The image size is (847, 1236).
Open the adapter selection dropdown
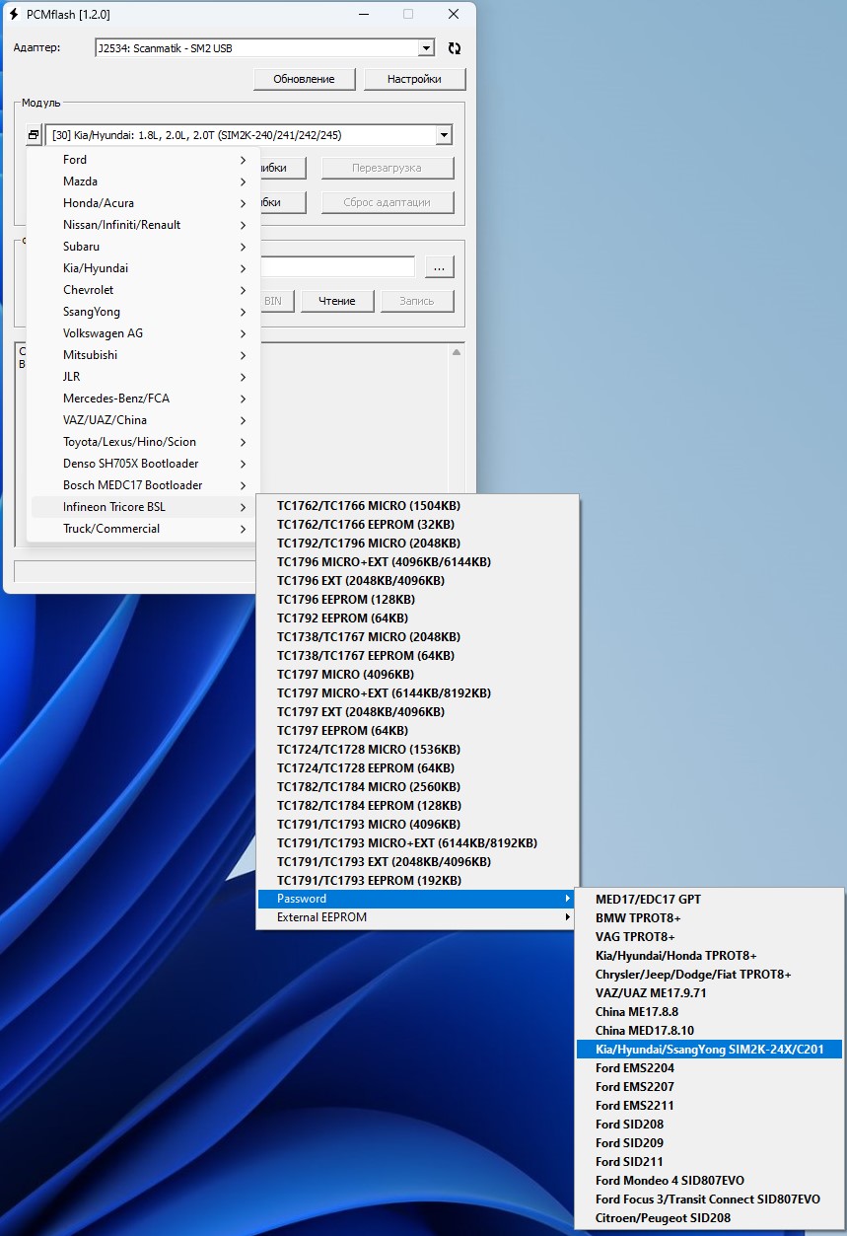click(x=426, y=48)
